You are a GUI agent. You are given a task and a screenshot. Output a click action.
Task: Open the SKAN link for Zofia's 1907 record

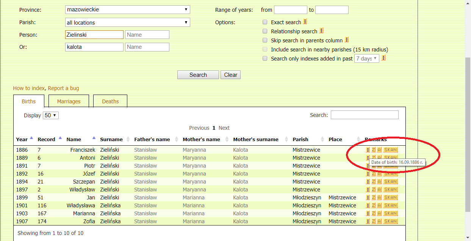(390, 221)
